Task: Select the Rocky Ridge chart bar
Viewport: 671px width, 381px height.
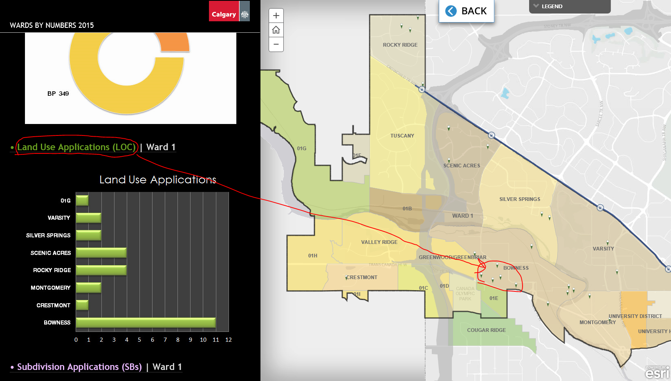Action: point(101,270)
